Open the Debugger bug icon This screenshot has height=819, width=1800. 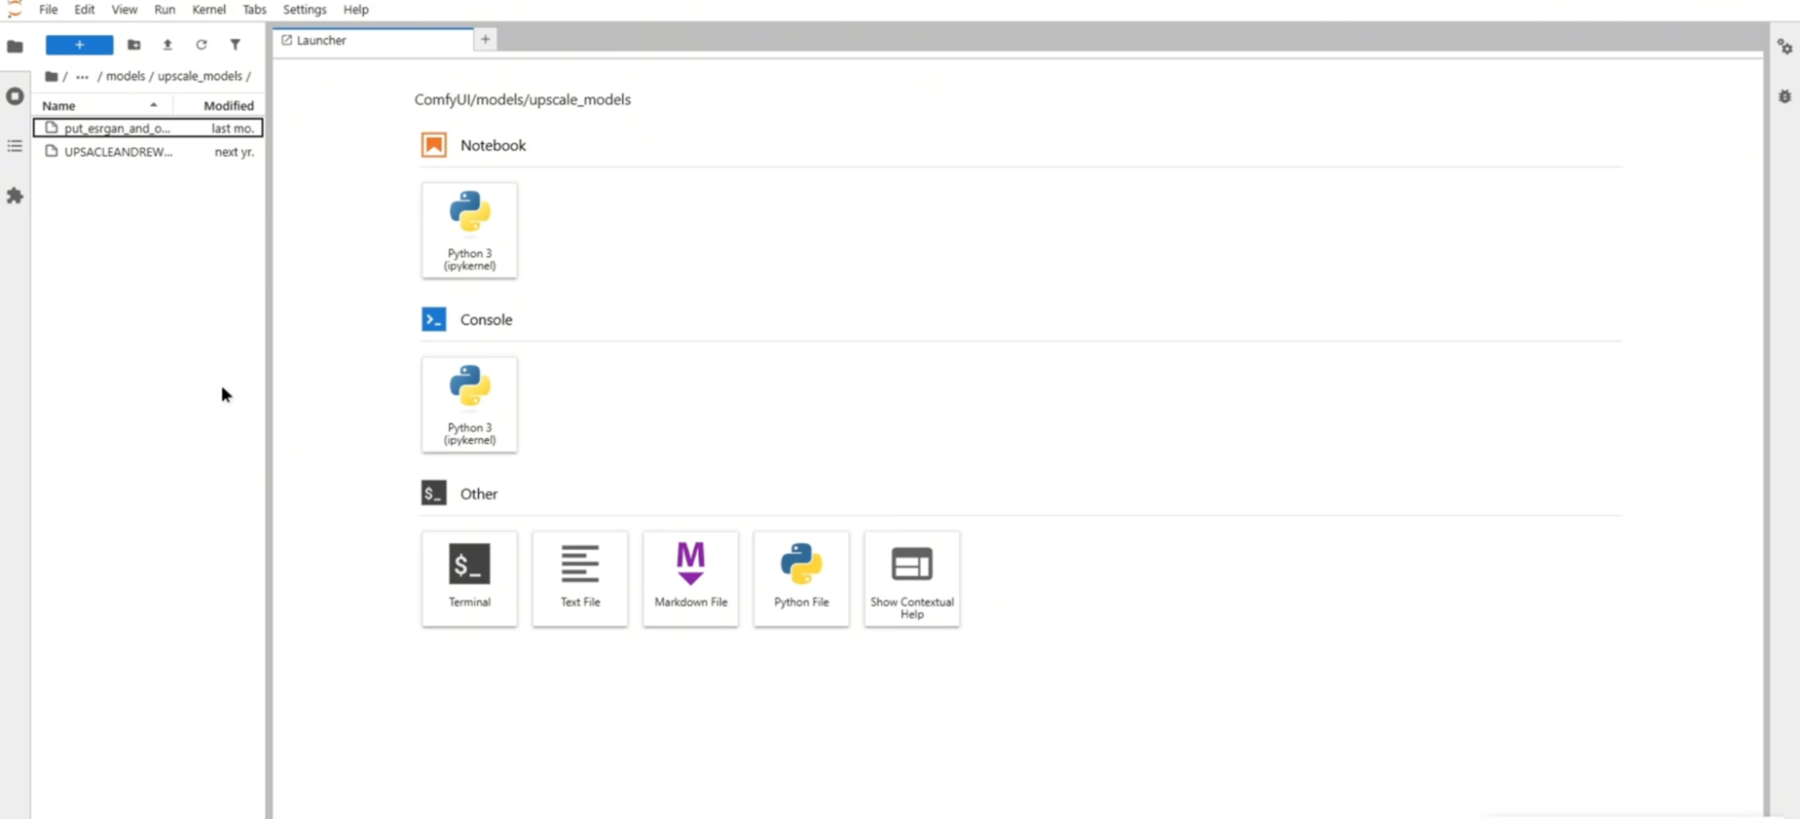click(x=1785, y=96)
